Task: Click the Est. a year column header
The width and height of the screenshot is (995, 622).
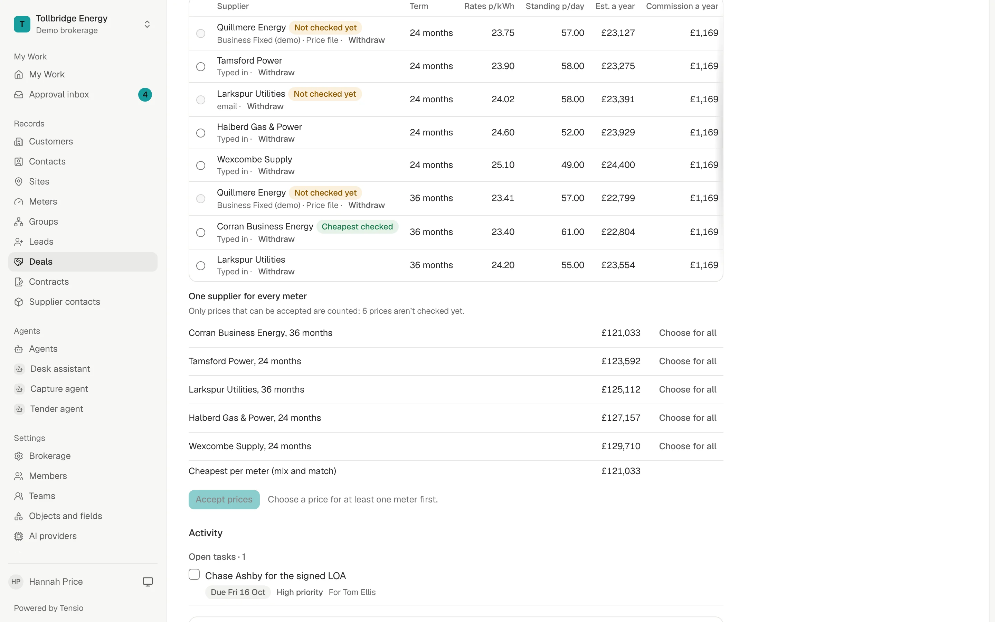Action: [615, 6]
